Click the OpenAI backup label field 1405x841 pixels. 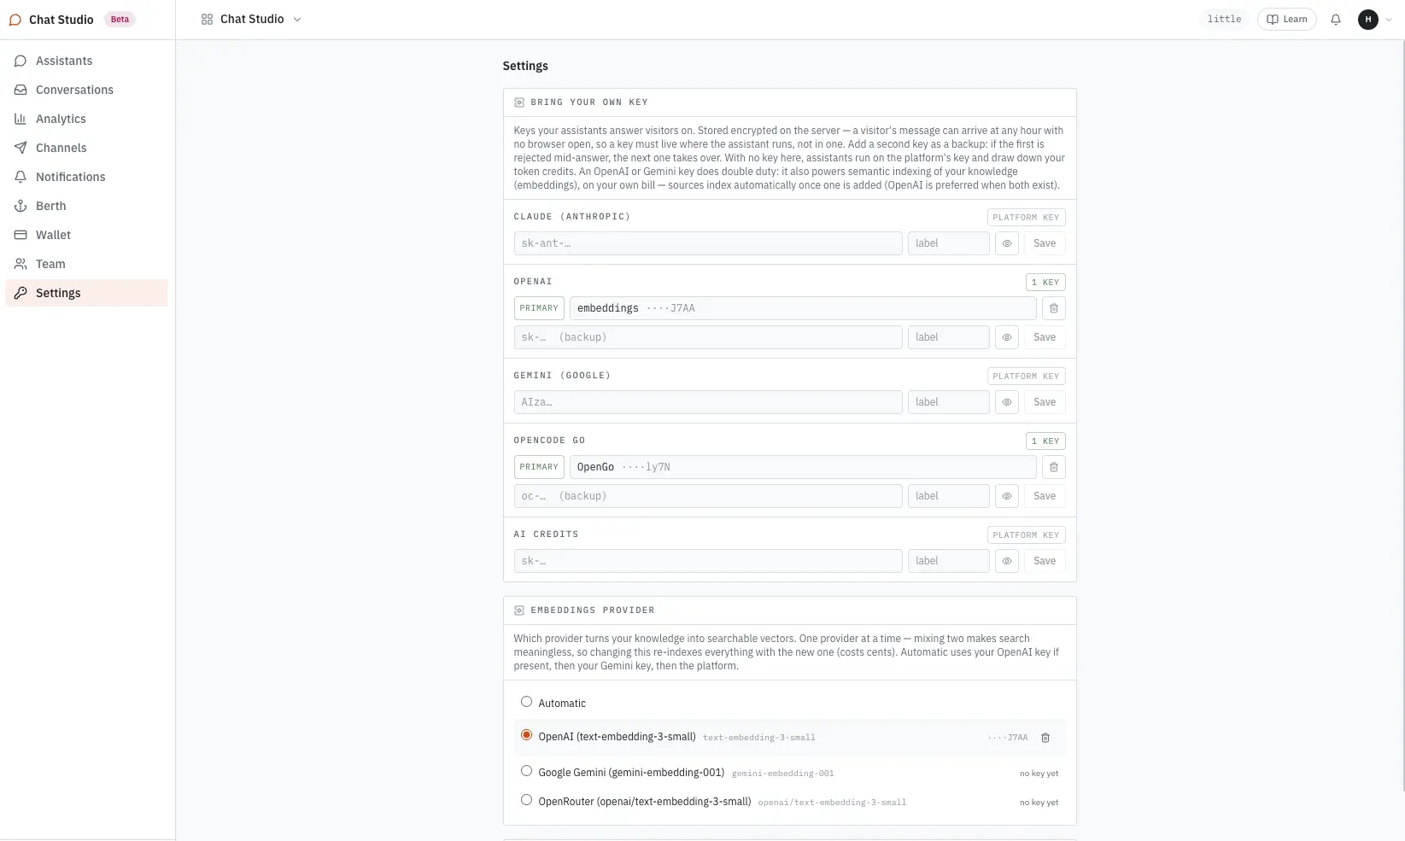point(949,337)
